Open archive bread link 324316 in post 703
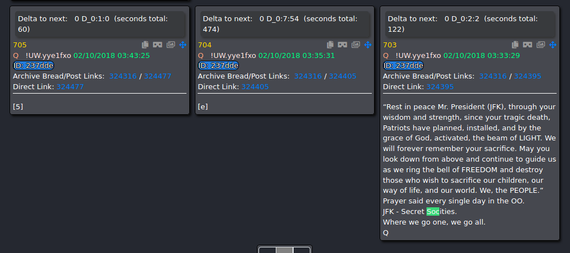 coord(493,76)
